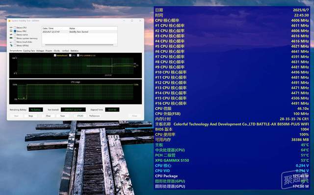Click the green RAM icon beside system memory
314x195 pixels.
11,38
